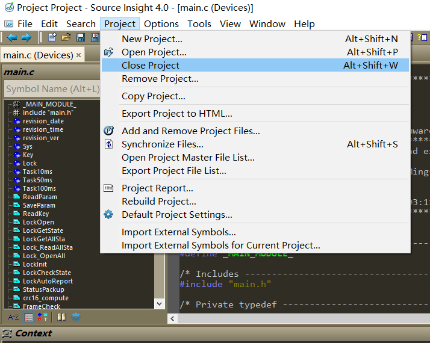Choose Copy Project... menu entry
This screenshot has height=343, width=430.
coord(255,96)
